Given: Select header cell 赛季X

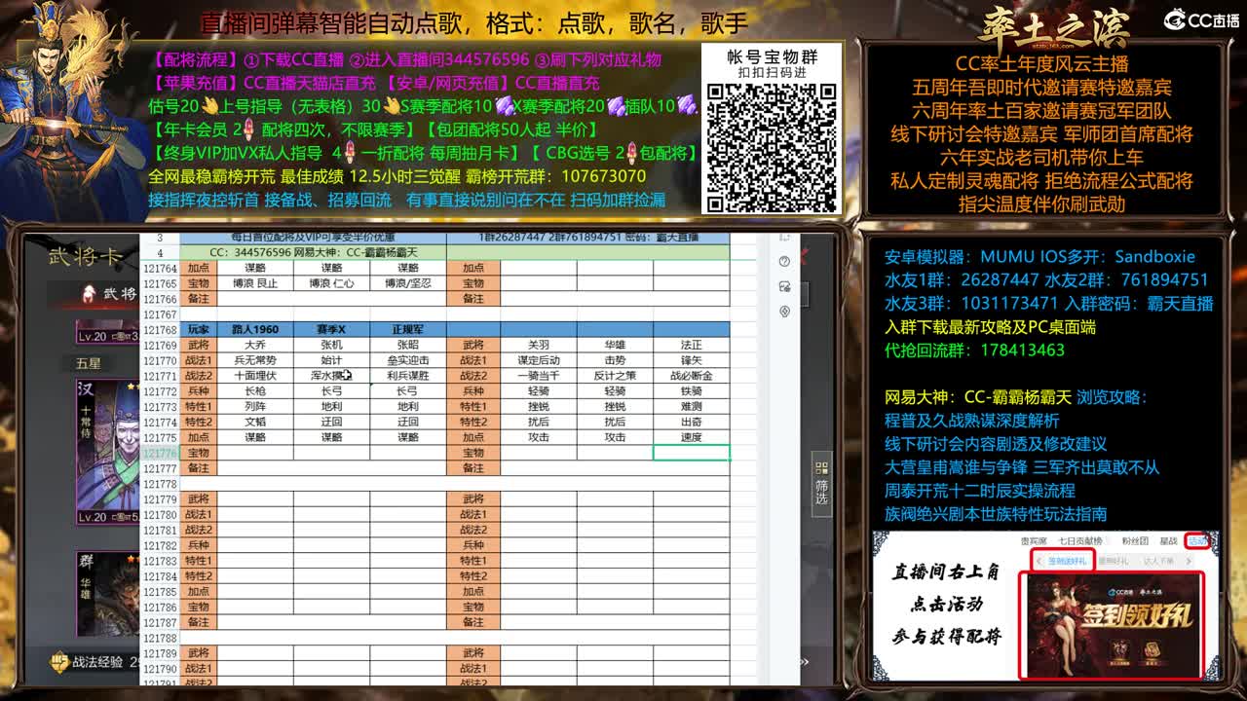Looking at the screenshot, I should pos(331,329).
